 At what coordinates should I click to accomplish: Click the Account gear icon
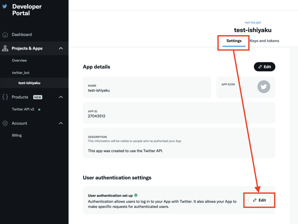[5, 123]
